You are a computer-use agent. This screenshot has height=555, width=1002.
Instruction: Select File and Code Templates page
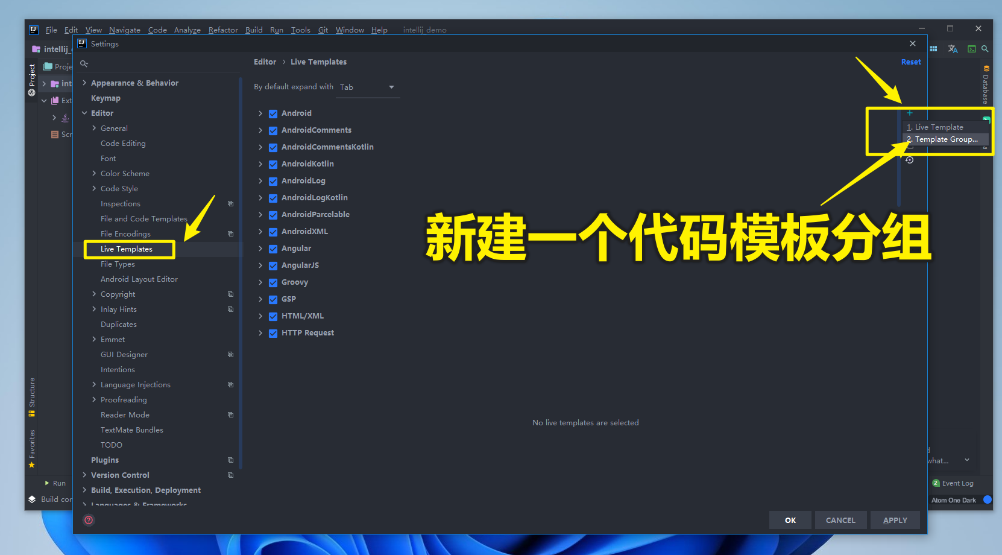[143, 219]
